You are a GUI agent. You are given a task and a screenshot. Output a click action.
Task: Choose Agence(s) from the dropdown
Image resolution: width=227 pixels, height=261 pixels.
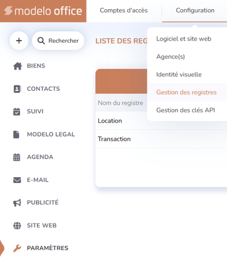tap(170, 57)
